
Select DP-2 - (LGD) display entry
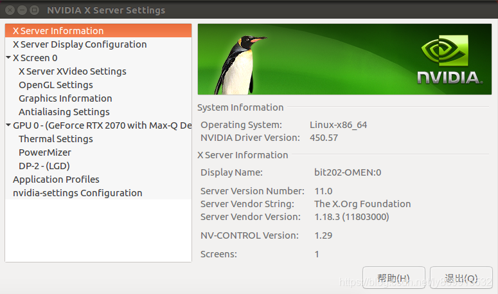click(x=44, y=166)
